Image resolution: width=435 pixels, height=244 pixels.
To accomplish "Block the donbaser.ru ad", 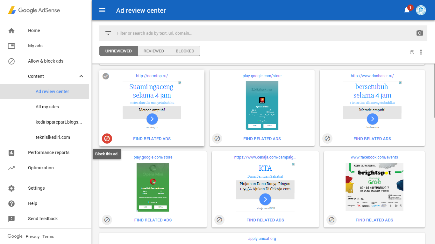I will 327,139.
